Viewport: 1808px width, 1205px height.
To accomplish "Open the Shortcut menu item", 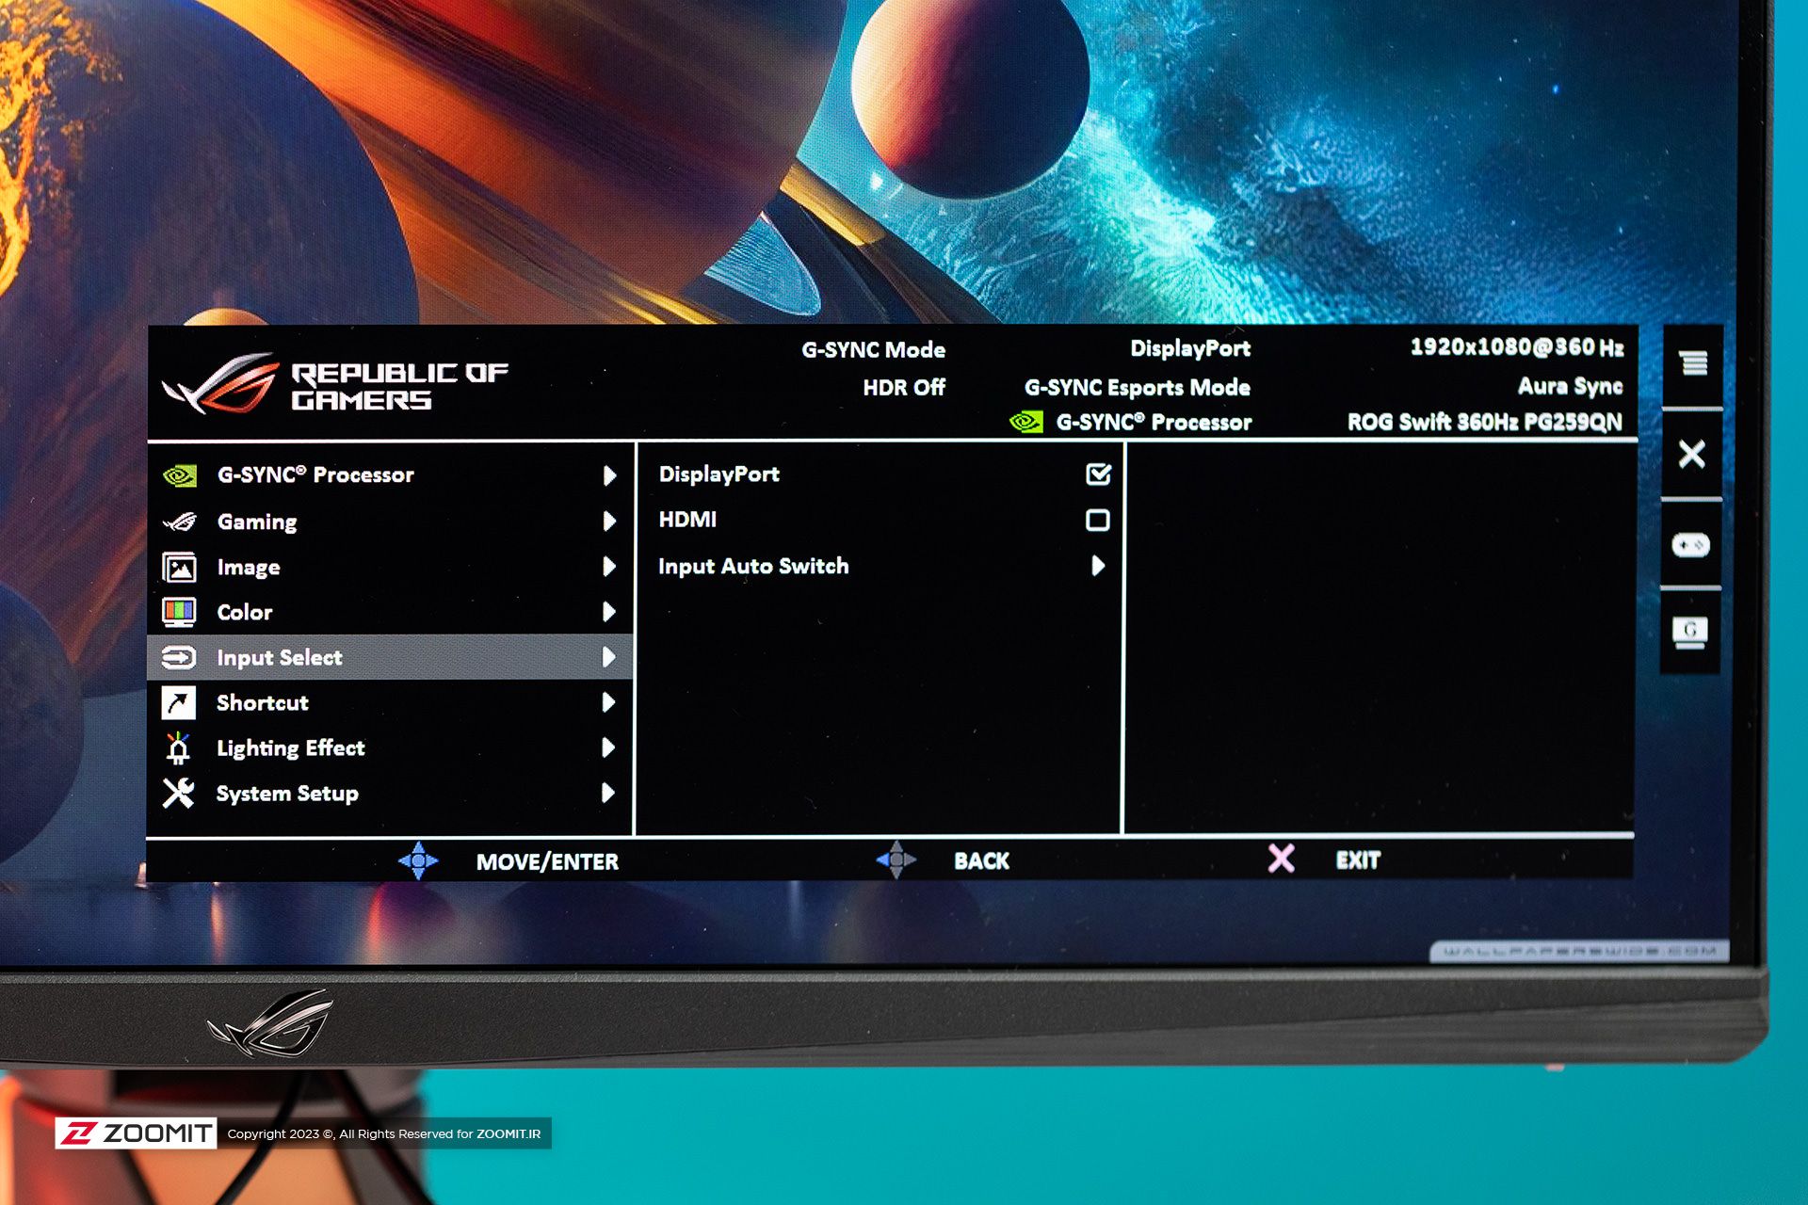I will (x=390, y=702).
